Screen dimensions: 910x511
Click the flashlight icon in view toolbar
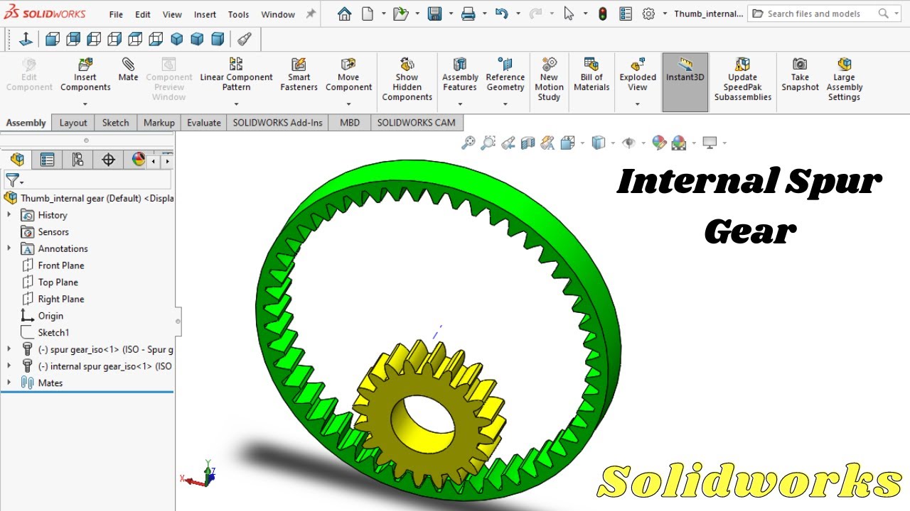tap(244, 39)
